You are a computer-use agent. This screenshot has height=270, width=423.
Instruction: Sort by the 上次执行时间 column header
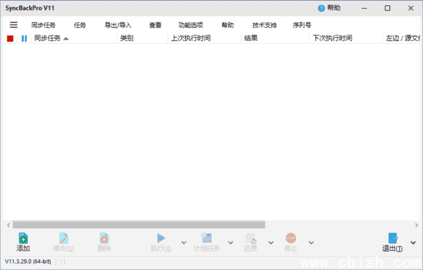tap(204, 38)
